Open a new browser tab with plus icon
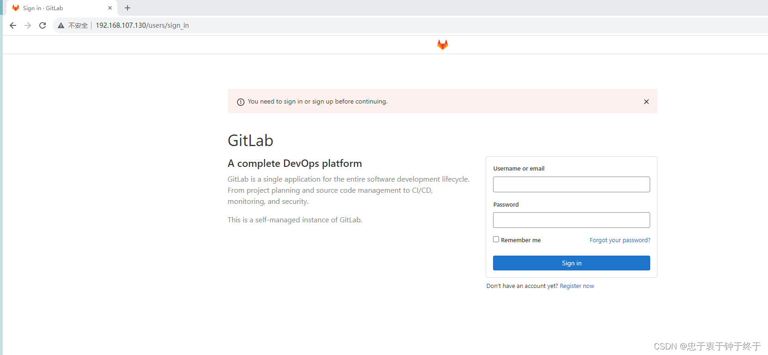The height and width of the screenshot is (355, 768). coord(128,8)
